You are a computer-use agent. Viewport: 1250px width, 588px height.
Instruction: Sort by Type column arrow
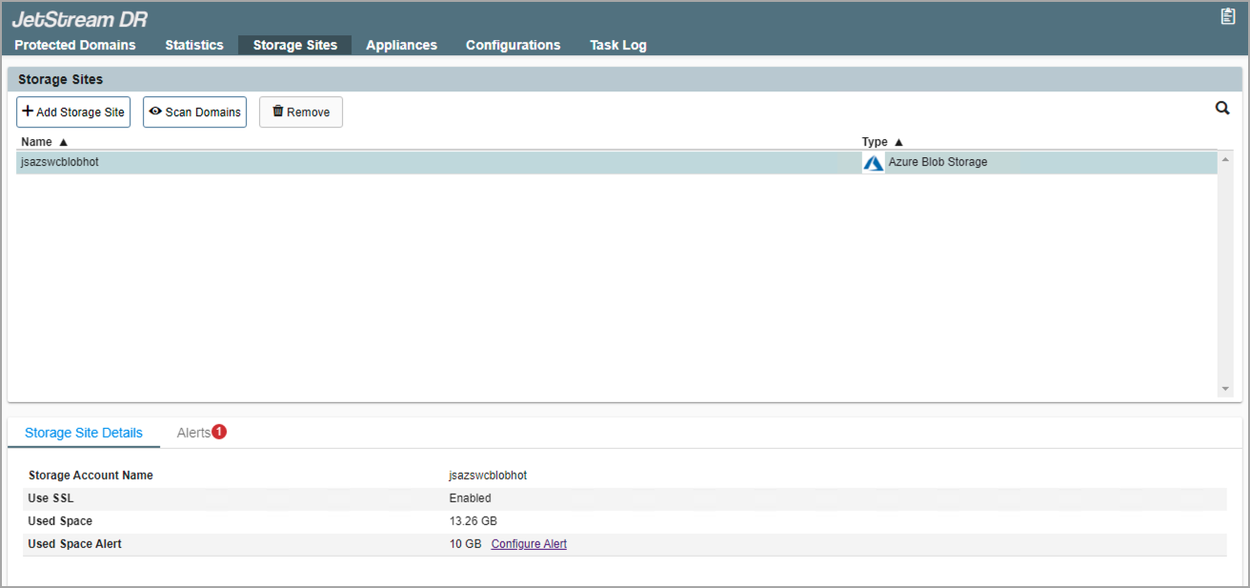pyautogui.click(x=898, y=142)
